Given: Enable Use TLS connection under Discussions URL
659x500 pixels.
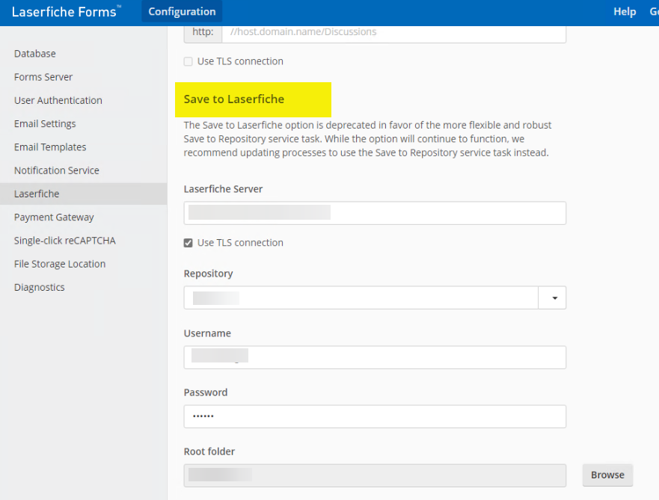Looking at the screenshot, I should 188,62.
